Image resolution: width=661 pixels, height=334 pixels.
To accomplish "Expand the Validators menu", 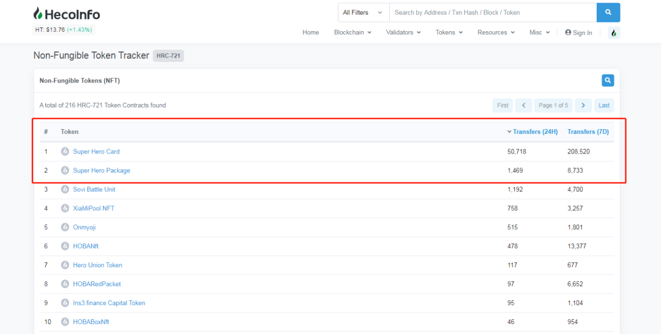I will 403,32.
